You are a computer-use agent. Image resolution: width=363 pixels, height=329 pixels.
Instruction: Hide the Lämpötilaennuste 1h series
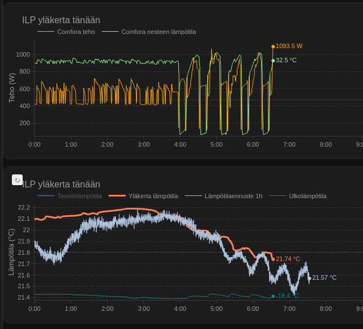coord(233,196)
